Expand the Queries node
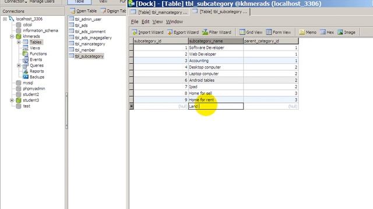Screen dimensions: 373x209 (x=19, y=66)
